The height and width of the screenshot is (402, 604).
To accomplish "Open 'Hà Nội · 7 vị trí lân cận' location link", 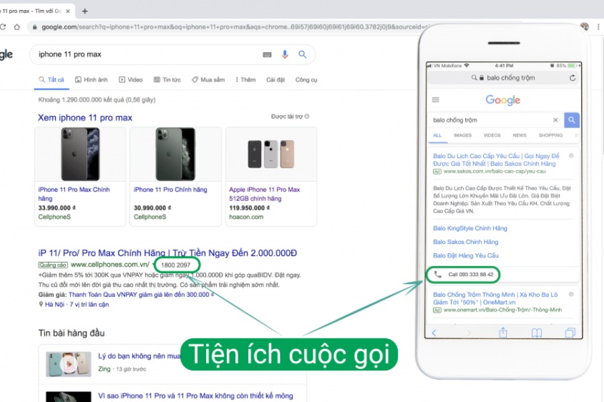I will click(x=77, y=305).
